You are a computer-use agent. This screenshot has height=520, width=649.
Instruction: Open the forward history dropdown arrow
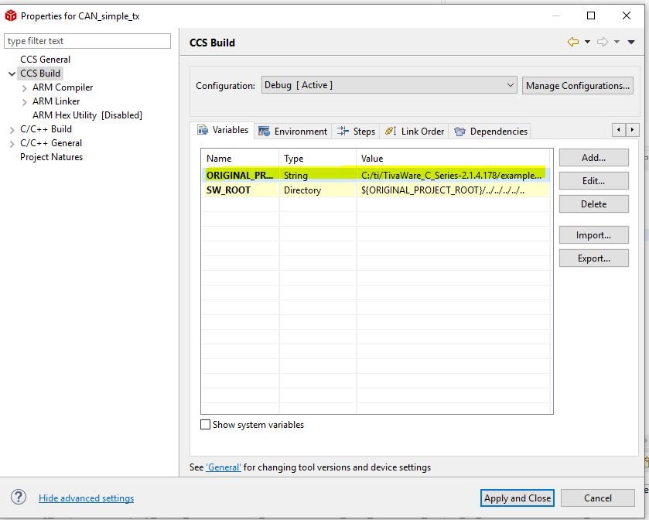click(617, 42)
